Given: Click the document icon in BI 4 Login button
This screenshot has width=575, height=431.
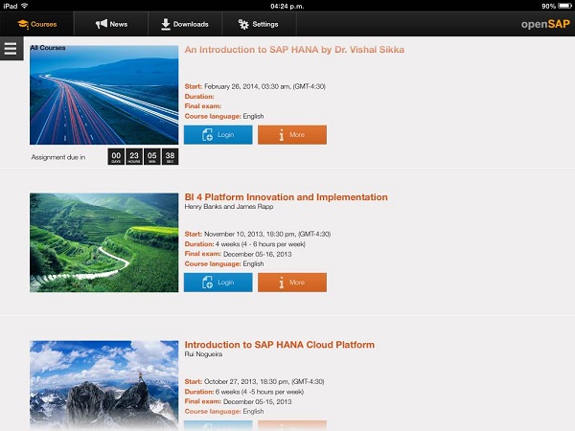Looking at the screenshot, I should 207,283.
